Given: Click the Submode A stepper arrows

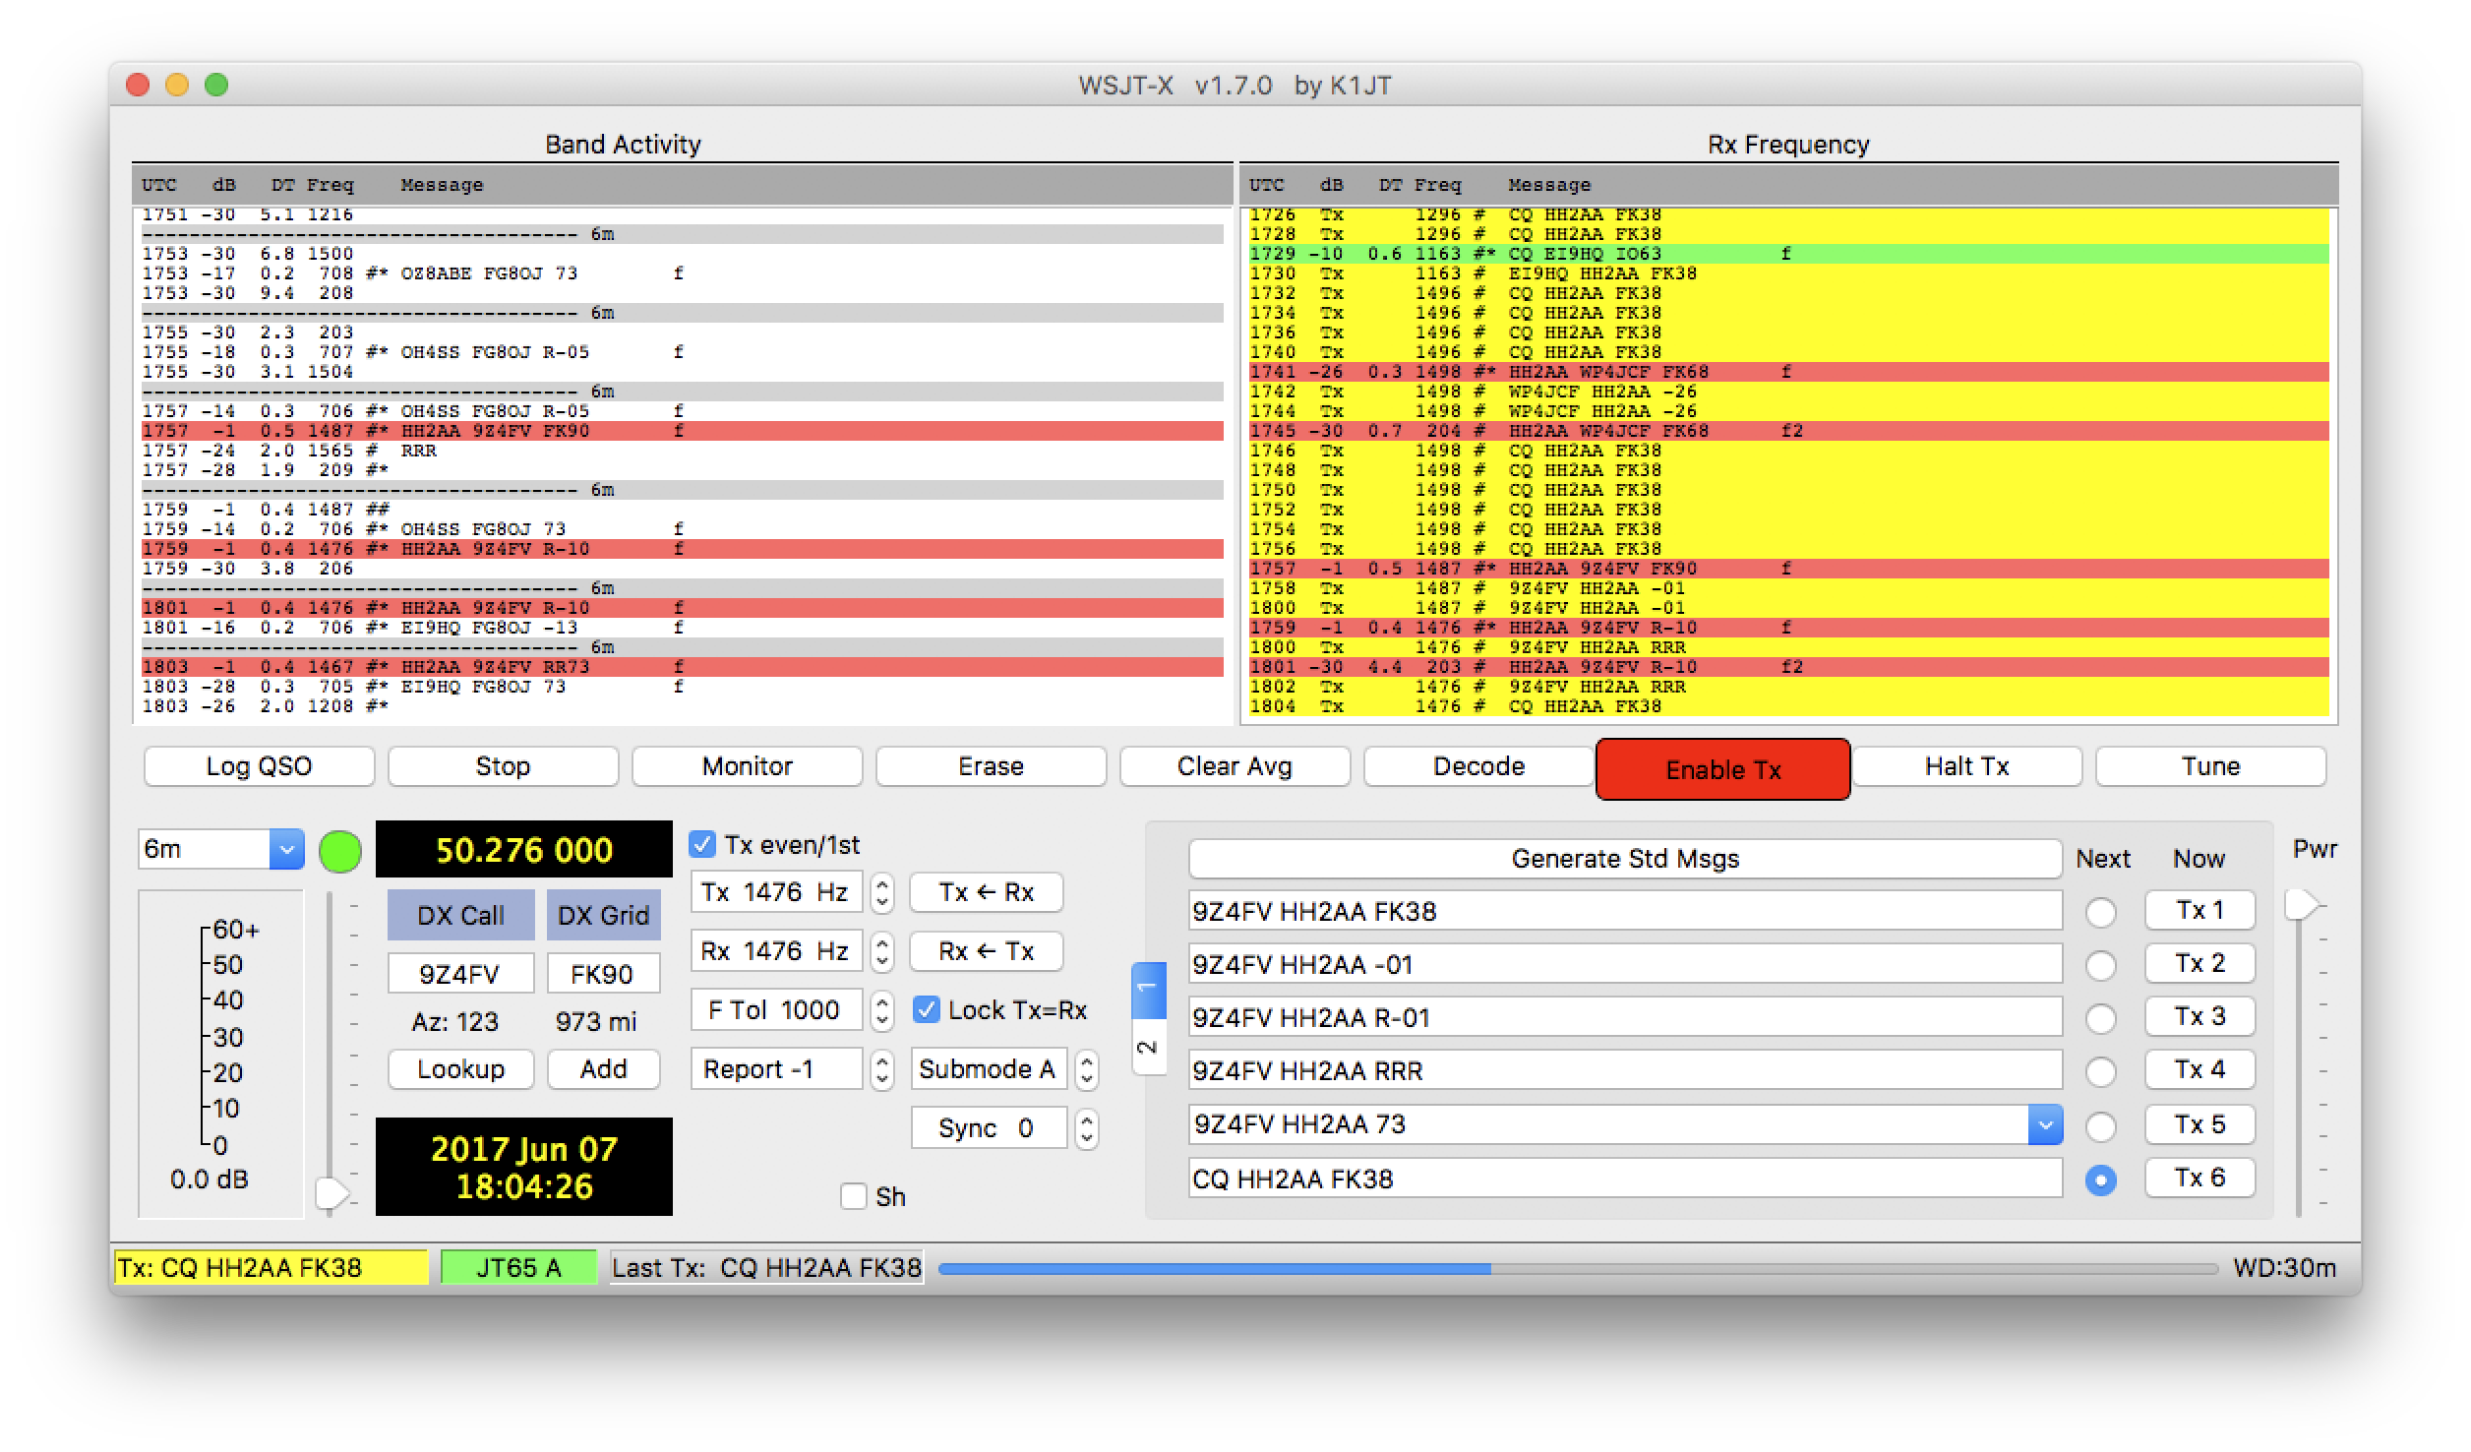Looking at the screenshot, I should [x=1086, y=1069].
